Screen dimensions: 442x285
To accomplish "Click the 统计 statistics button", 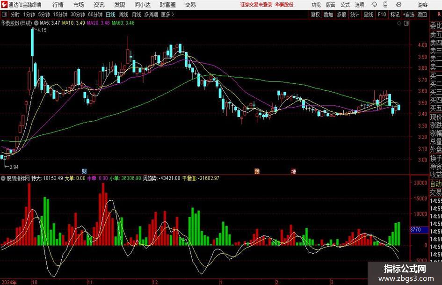I will [x=355, y=15].
